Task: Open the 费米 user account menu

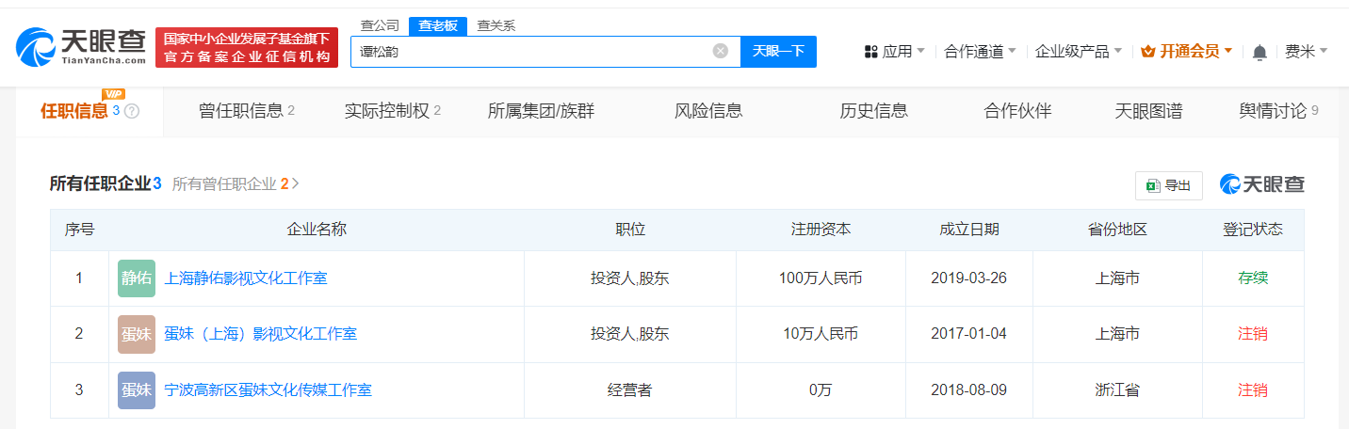Action: 1306,51
